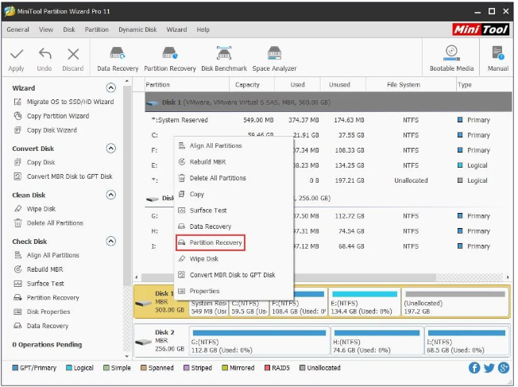
Task: Click the Undo arrow icon
Action: (x=45, y=53)
